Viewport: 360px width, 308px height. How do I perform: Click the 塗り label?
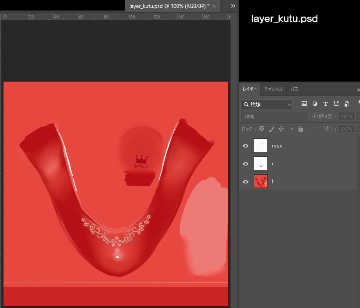point(330,129)
